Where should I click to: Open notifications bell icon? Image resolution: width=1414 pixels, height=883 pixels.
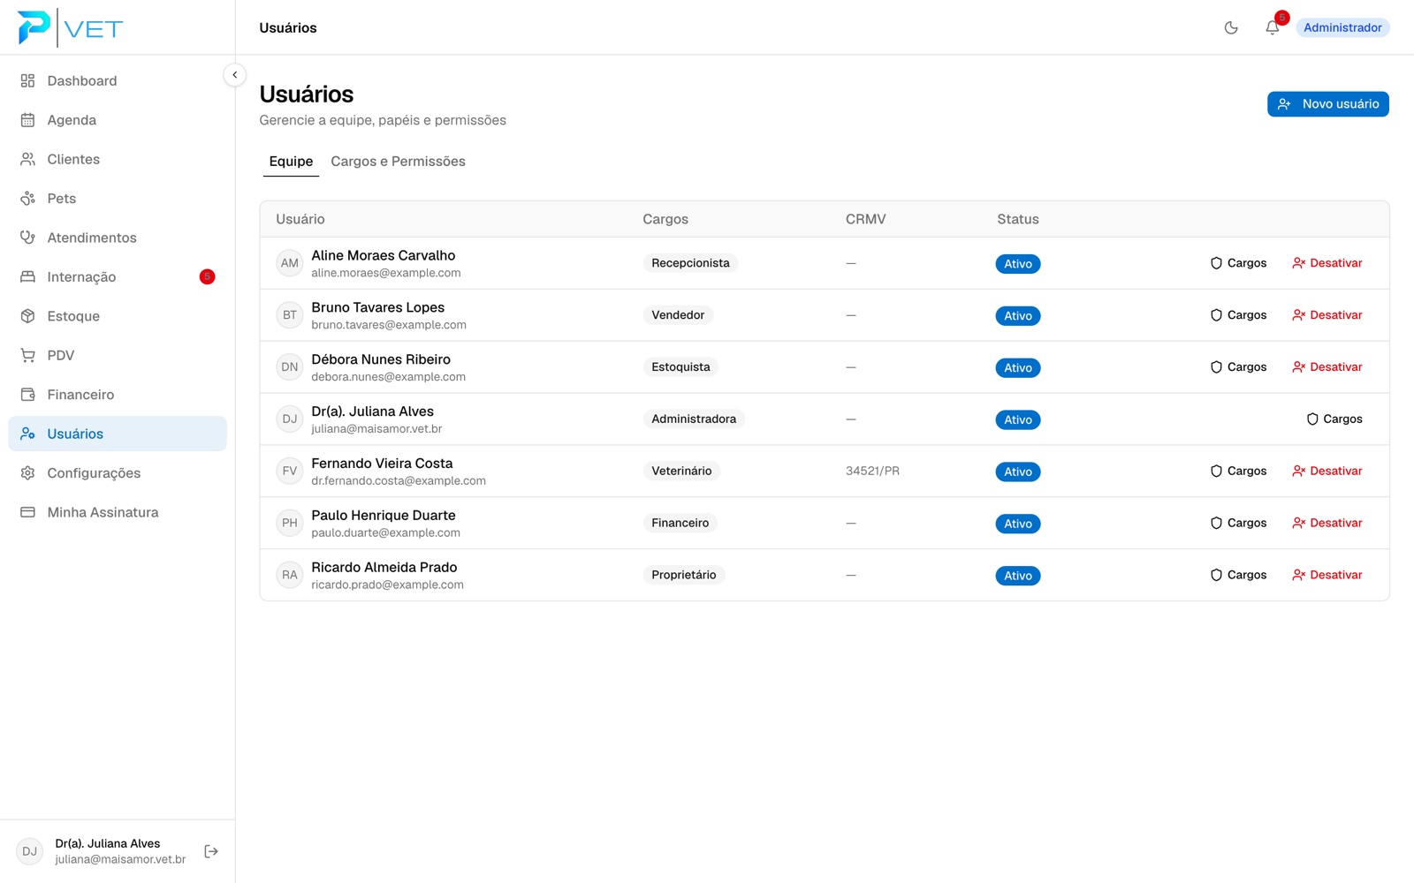click(x=1272, y=27)
